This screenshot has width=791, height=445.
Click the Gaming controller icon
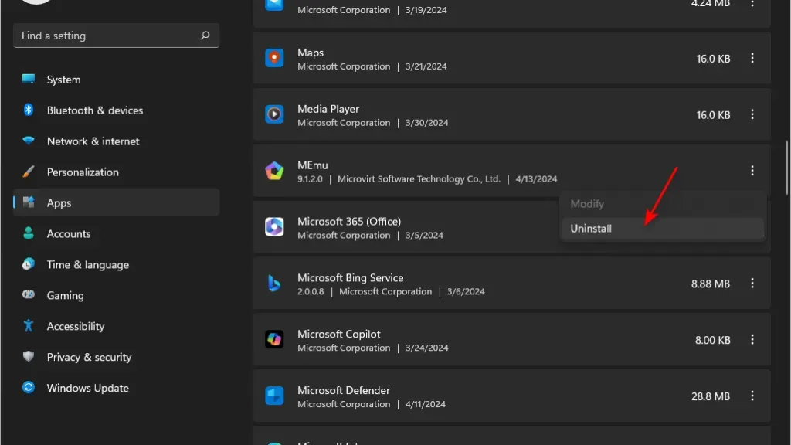coord(29,294)
